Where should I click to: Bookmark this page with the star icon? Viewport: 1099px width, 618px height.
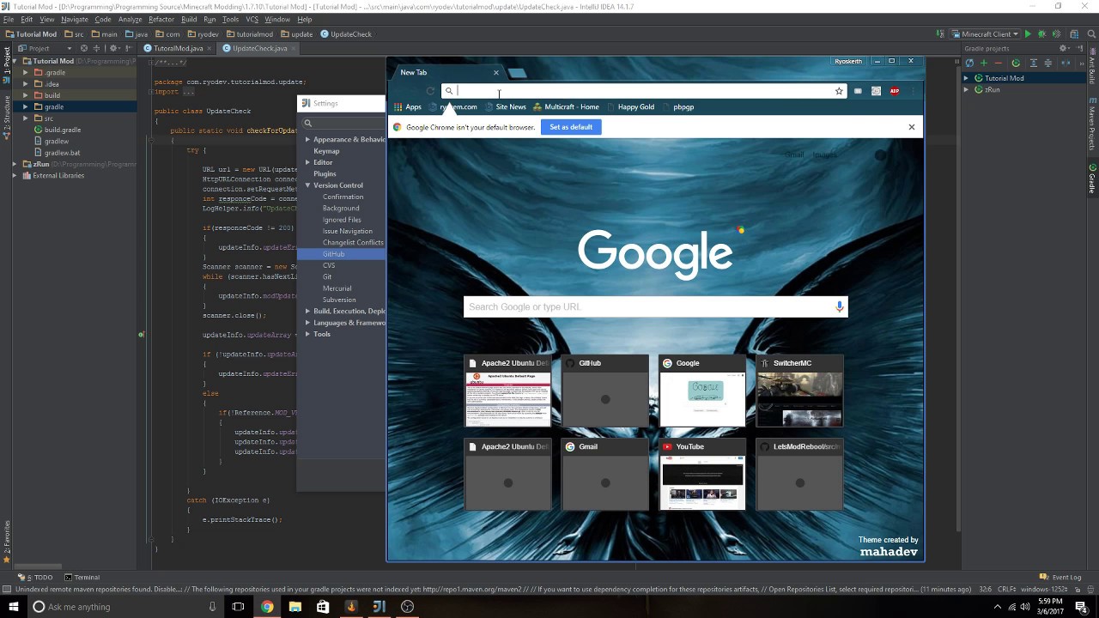(x=839, y=91)
